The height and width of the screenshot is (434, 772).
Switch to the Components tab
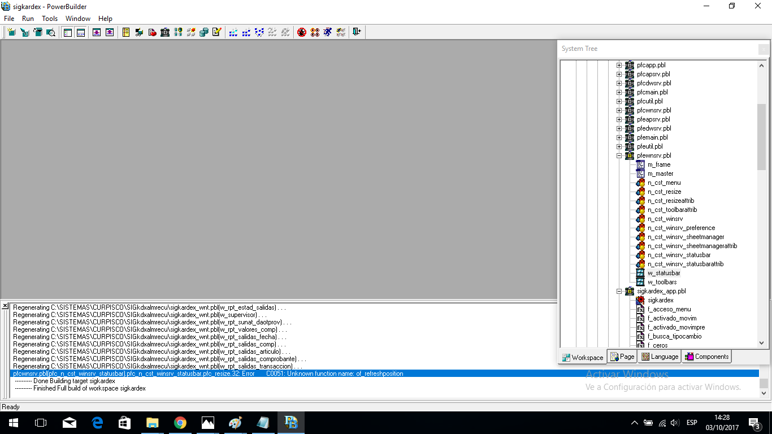tap(706, 357)
